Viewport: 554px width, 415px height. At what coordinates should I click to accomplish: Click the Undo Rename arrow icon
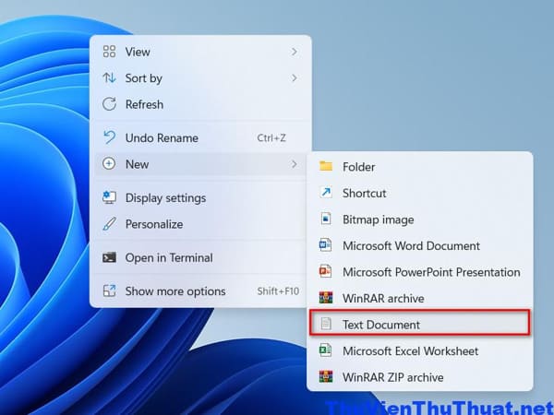point(109,137)
